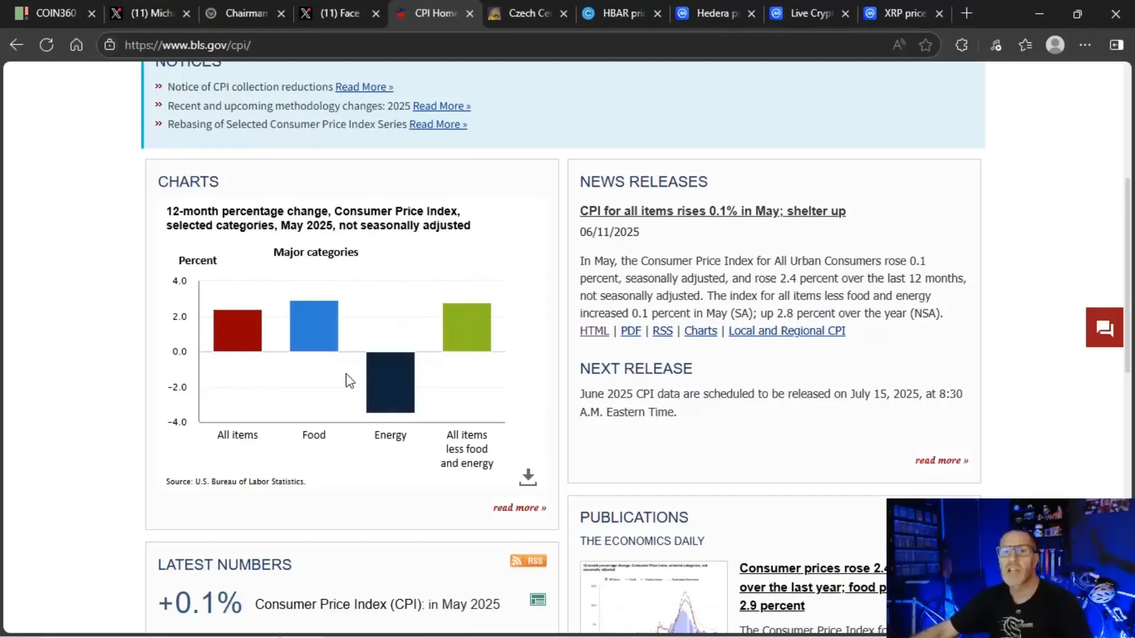
Task: Close the Hedera price tab
Action: coord(751,14)
